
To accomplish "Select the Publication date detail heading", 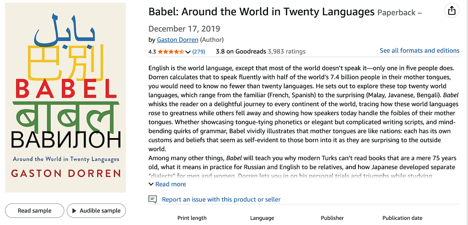I will point(402,218).
